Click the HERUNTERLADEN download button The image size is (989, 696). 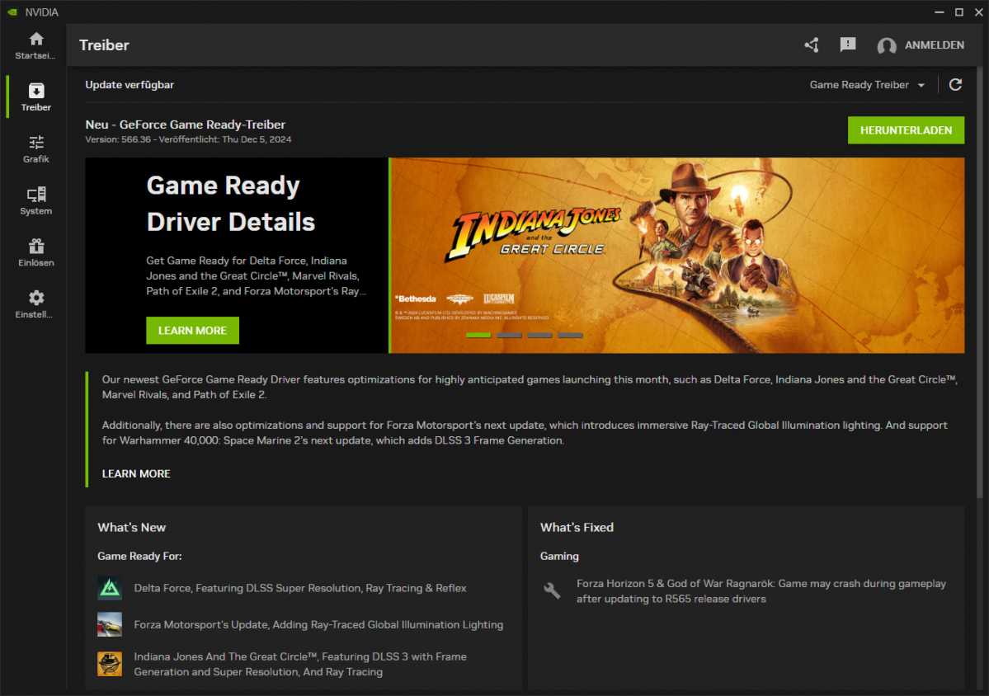coord(906,129)
